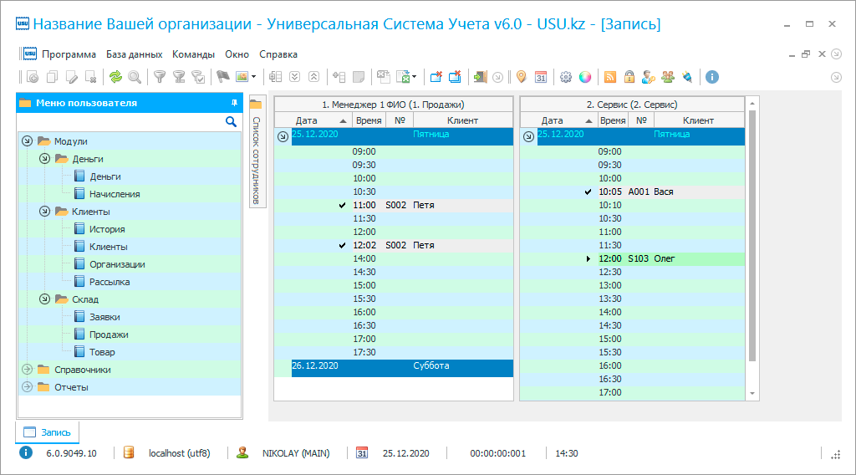Open the Организации module
The image size is (856, 475).
(117, 264)
